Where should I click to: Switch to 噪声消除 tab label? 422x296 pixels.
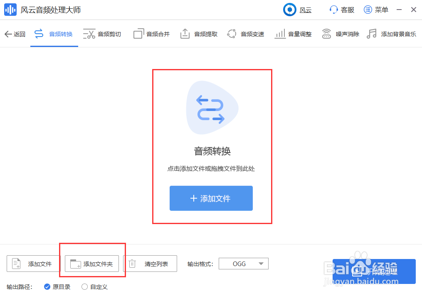pyautogui.click(x=348, y=34)
